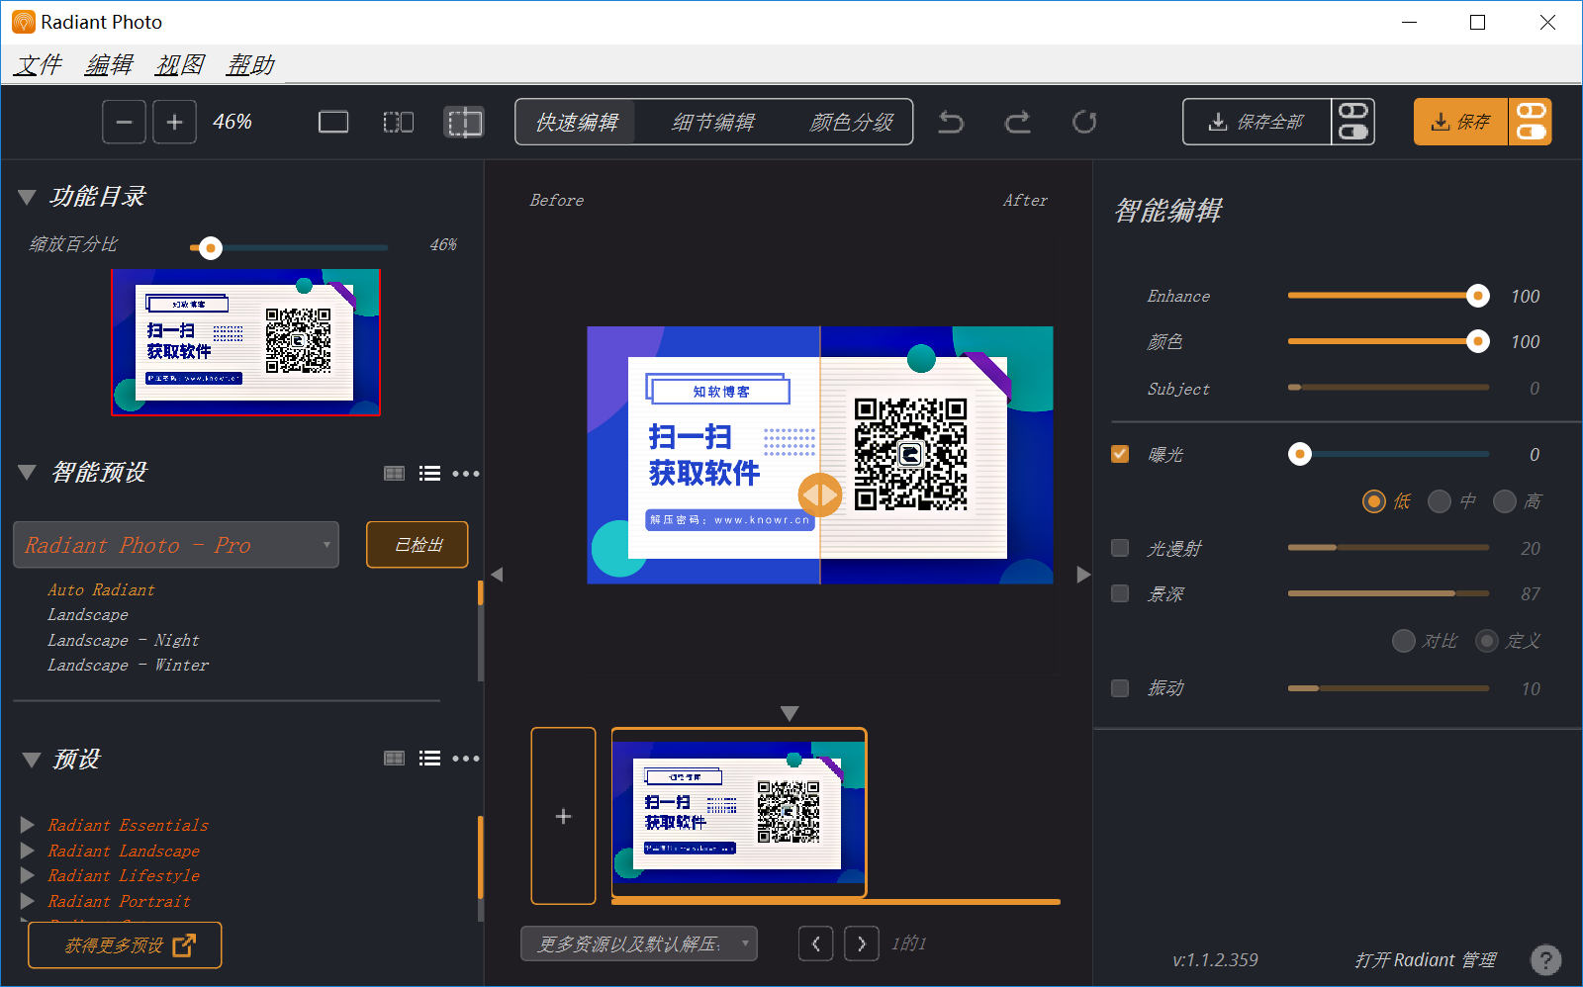Open the Radiant Photo - Pro dropdown
The image size is (1583, 987).
[x=176, y=545]
